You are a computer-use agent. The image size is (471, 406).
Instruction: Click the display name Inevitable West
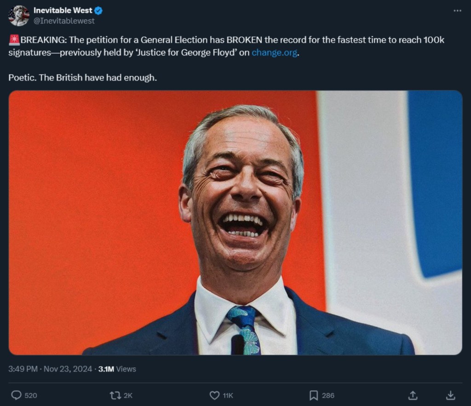pos(63,10)
